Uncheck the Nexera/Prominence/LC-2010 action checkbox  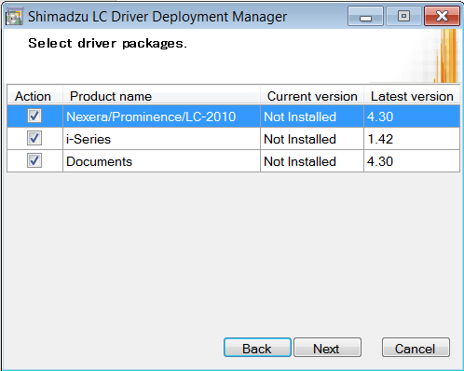pyautogui.click(x=34, y=116)
